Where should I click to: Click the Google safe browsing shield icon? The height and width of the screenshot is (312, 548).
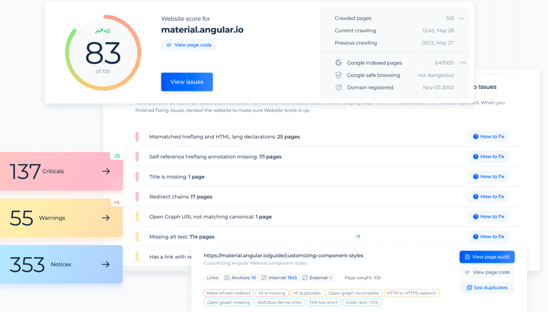tap(338, 75)
